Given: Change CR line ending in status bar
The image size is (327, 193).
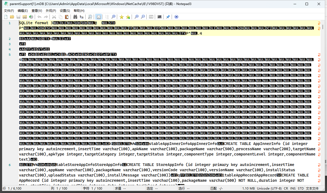Looking at the screenshot, I should click(286, 189).
